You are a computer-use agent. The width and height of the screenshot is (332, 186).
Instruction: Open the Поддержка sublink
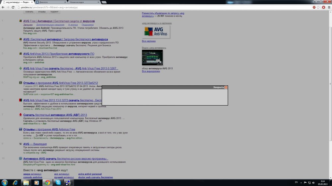(x=87, y=25)
